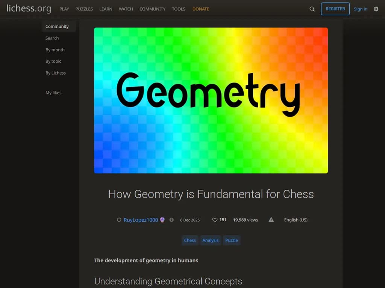The width and height of the screenshot is (385, 288).
Task: Click the lichess.org logo
Action: [x=28, y=9]
